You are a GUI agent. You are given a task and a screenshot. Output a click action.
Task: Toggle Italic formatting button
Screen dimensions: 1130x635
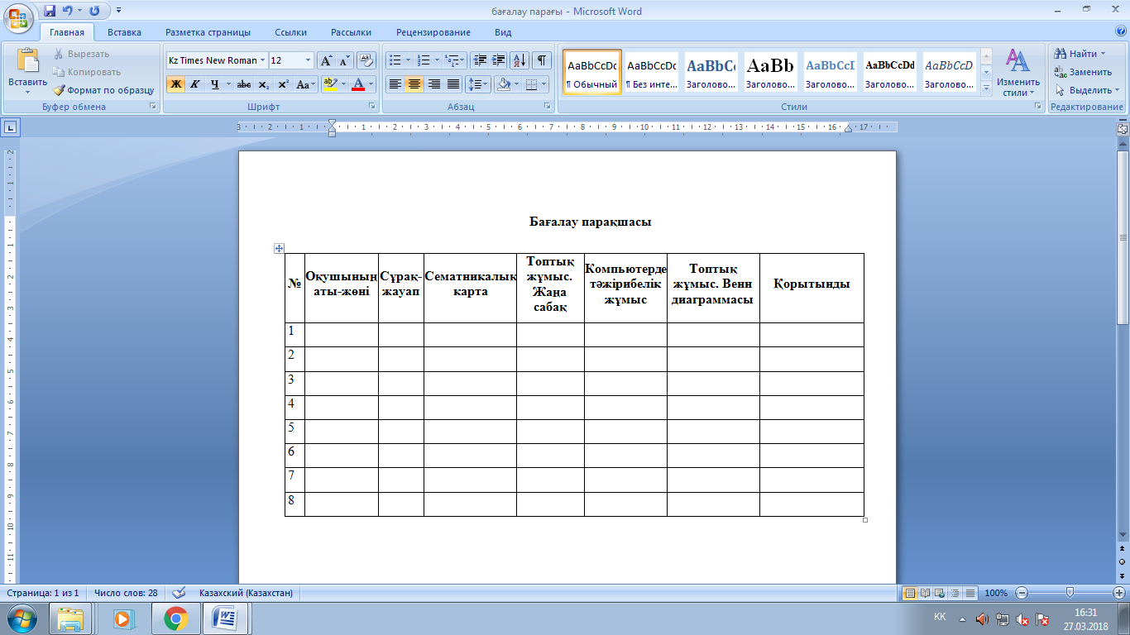click(x=195, y=84)
